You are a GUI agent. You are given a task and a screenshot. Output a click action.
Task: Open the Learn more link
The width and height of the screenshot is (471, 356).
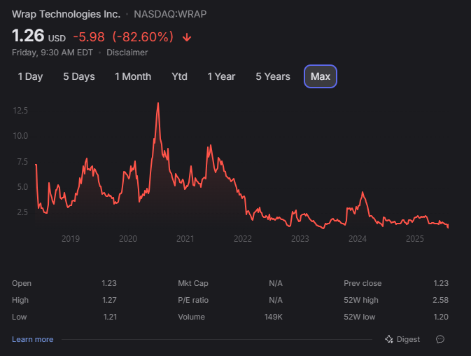[32, 339]
